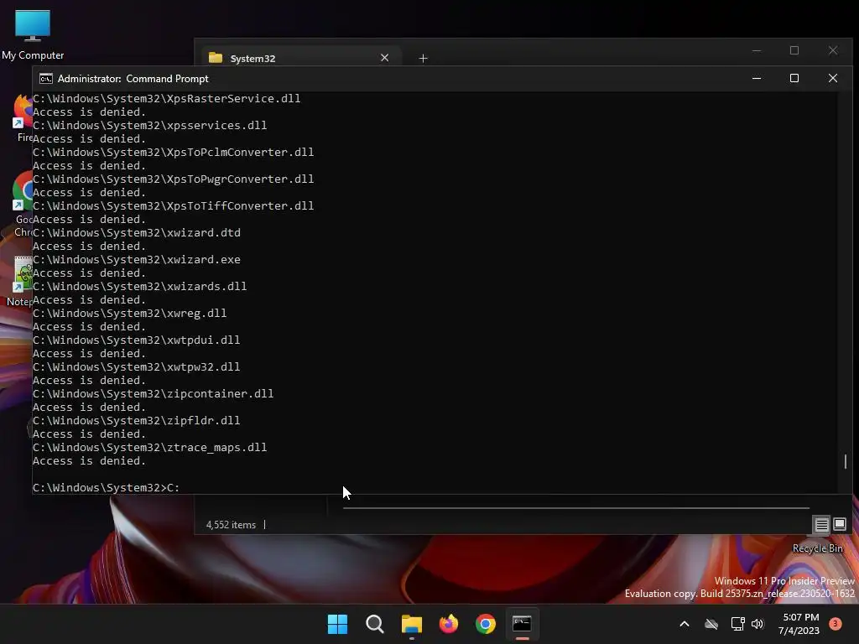This screenshot has height=644, width=859.
Task: Click the zipfldr.dll output line
Action: coord(136,421)
